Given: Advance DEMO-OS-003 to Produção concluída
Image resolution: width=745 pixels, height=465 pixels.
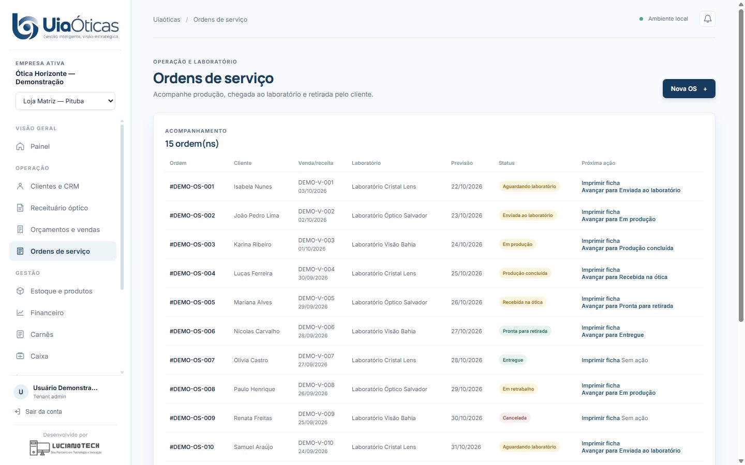Looking at the screenshot, I should pos(628,248).
